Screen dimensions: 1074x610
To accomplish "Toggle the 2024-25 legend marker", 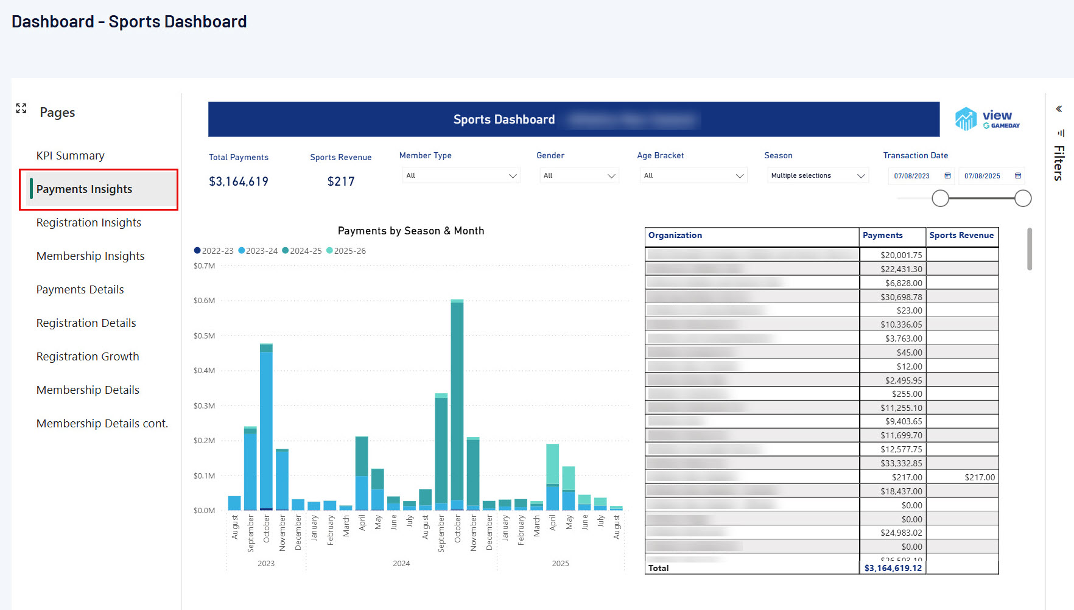I will click(x=285, y=251).
